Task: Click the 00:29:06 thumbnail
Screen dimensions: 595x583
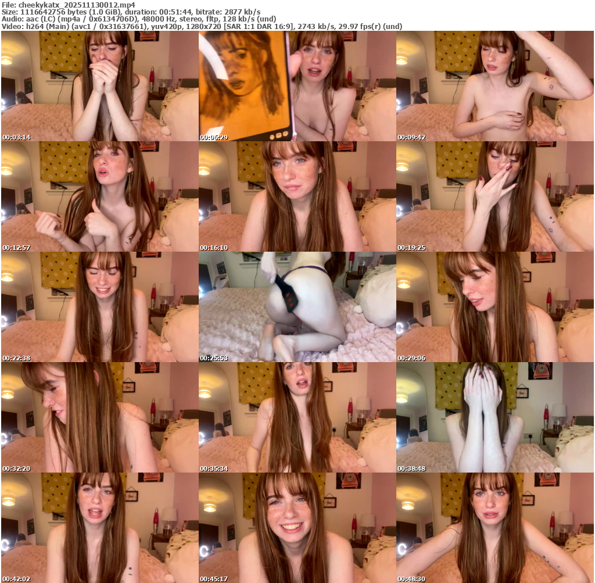Action: [494, 307]
